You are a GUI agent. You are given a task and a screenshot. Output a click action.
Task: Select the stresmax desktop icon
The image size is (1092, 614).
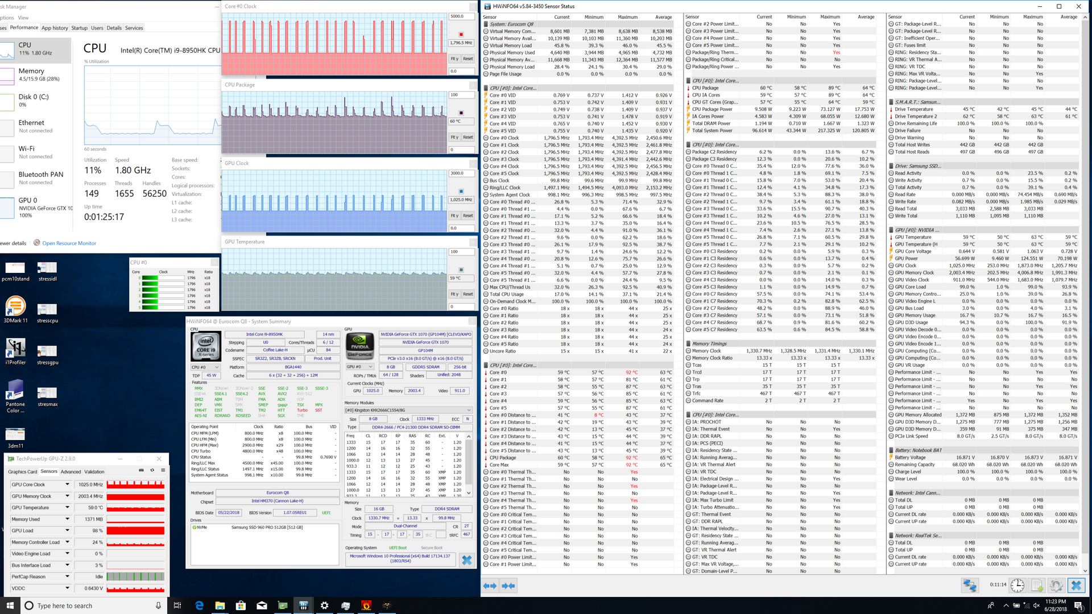(x=48, y=396)
